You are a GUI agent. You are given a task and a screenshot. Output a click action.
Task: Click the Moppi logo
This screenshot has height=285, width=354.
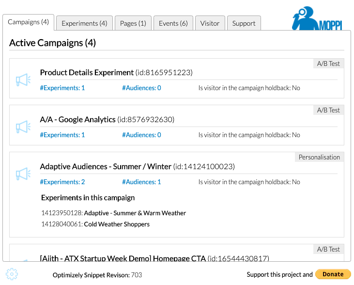317,18
